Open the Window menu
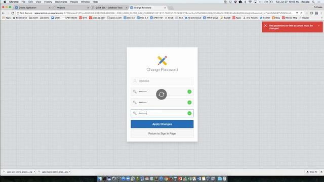Image resolution: width=324 pixels, height=182 pixels. pyautogui.click(x=85, y=2)
